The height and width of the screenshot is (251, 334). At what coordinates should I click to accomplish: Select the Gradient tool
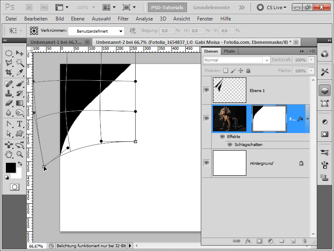point(20,103)
